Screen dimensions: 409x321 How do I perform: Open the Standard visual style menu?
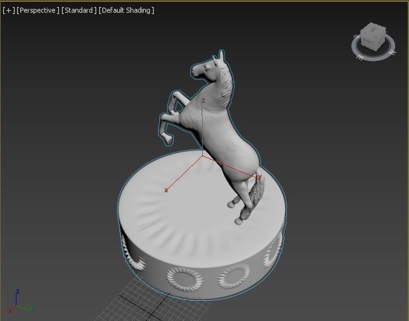point(79,11)
